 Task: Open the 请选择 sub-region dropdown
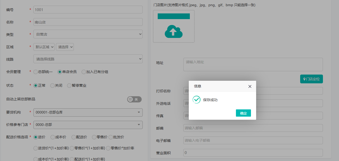(x=65, y=47)
